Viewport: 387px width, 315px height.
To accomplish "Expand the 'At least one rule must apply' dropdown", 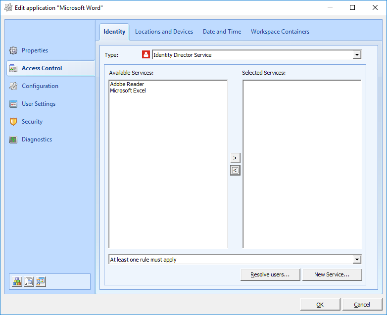I will pos(357,260).
